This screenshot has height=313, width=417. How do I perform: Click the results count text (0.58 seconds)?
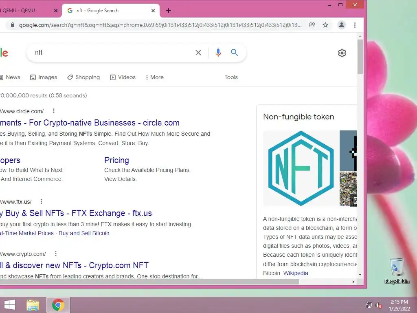coord(43,95)
